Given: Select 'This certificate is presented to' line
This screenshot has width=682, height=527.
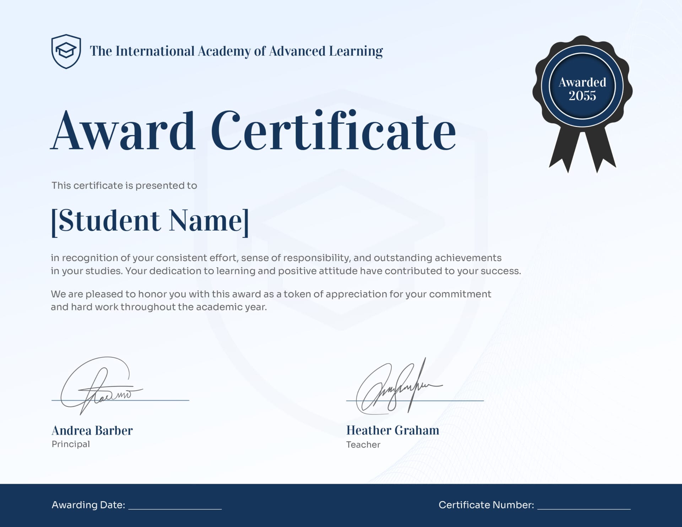Looking at the screenshot, I should [124, 186].
